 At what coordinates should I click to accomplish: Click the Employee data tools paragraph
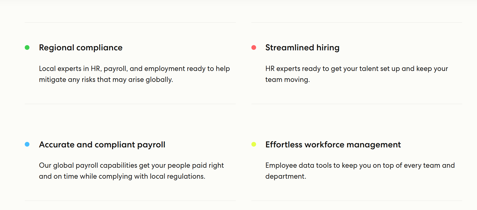click(360, 171)
